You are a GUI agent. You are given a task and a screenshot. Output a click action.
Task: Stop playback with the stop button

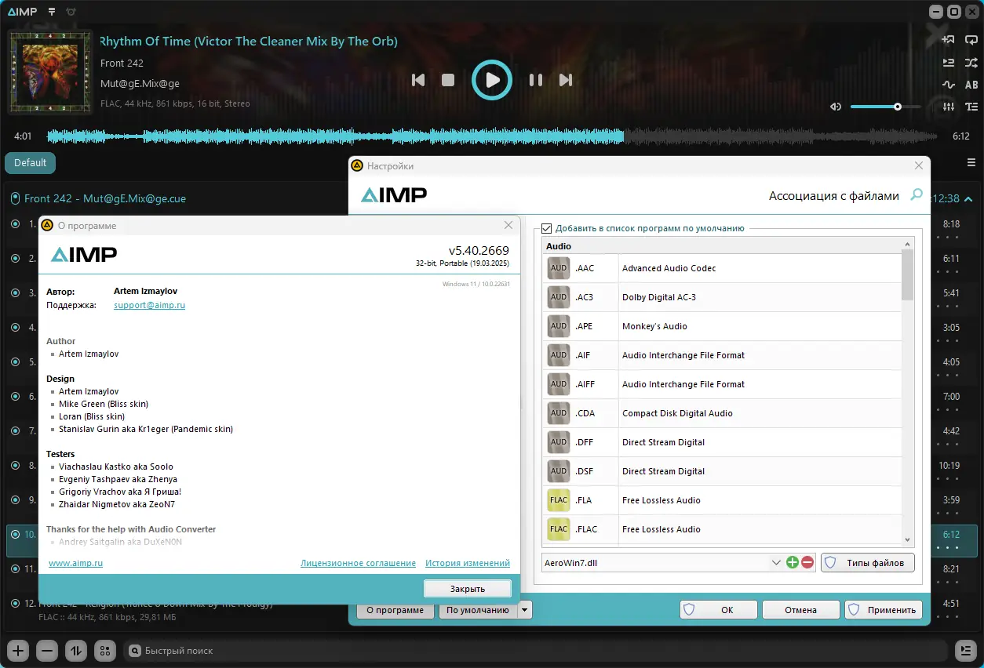point(448,80)
